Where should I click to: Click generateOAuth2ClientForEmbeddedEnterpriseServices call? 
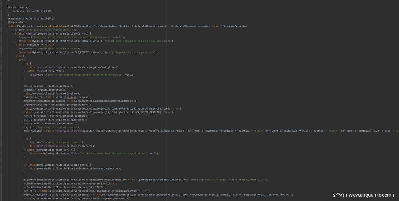(x=75, y=169)
